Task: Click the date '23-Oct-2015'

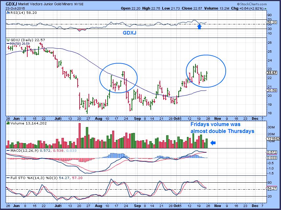Action: tap(15, 9)
